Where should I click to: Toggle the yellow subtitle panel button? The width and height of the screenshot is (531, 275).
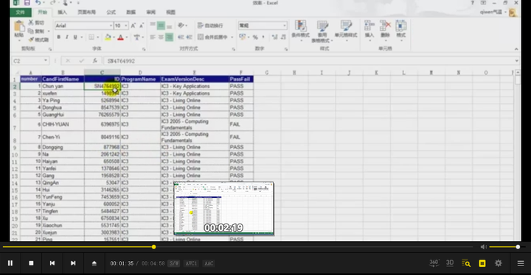coord(482,263)
